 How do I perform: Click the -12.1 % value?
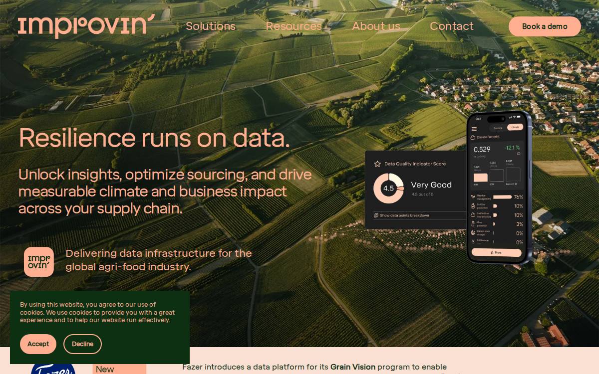point(512,148)
